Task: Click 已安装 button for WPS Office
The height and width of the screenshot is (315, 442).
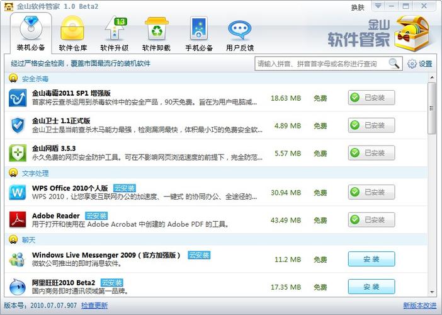Action: (x=371, y=192)
